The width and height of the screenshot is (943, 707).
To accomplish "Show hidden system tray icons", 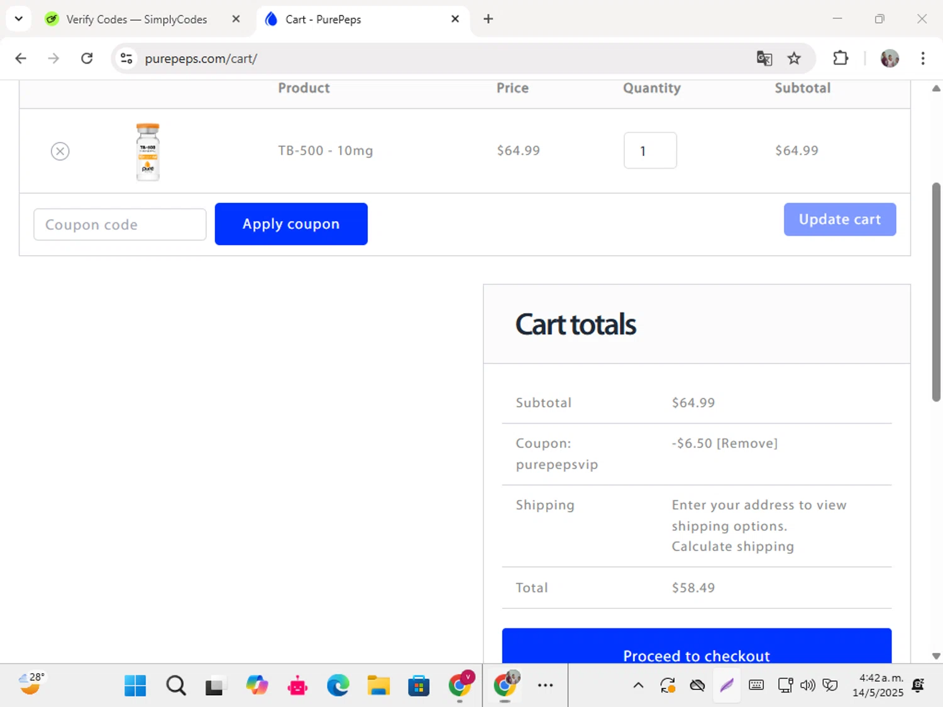I will click(638, 686).
